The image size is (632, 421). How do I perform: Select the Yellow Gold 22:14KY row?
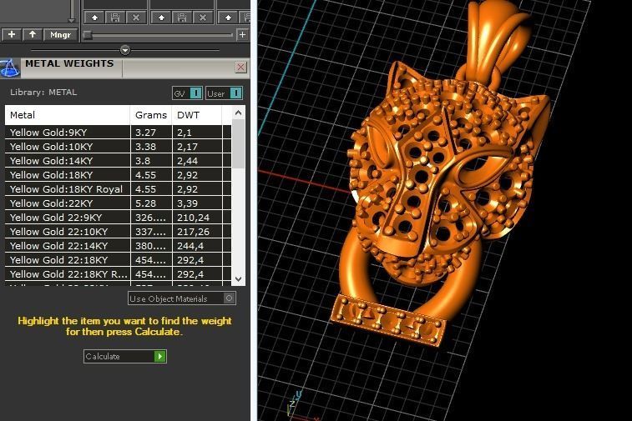118,246
